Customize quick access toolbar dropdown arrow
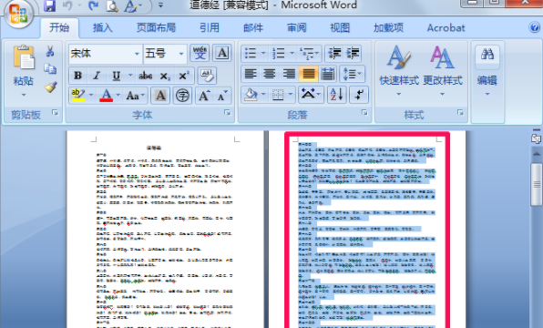 160,5
